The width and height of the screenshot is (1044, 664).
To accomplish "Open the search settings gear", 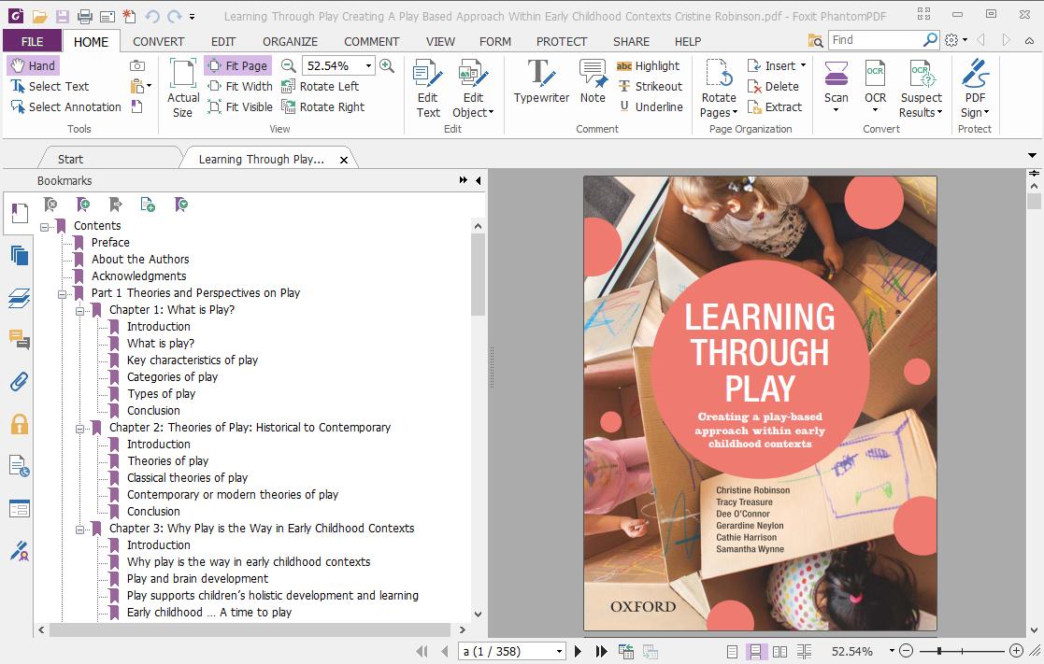I will pyautogui.click(x=951, y=40).
